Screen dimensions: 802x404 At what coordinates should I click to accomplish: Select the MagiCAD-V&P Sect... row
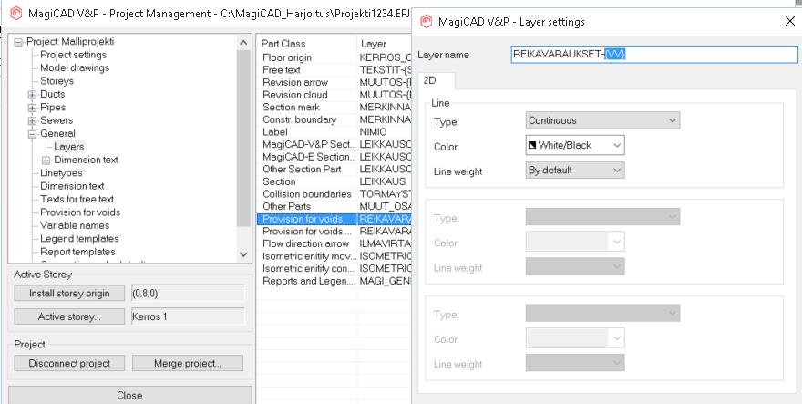coord(334,144)
